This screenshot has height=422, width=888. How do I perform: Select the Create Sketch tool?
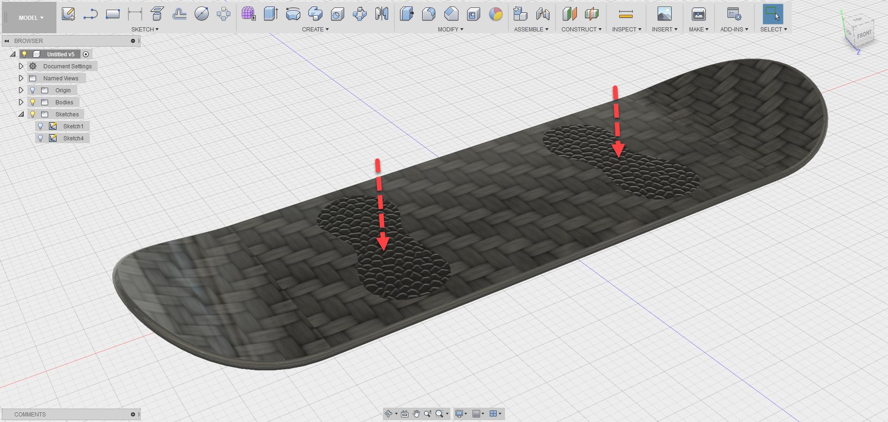pos(68,14)
